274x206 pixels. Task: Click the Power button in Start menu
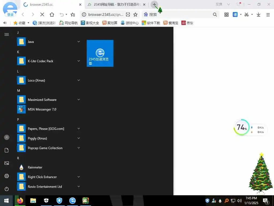[x=7, y=189]
